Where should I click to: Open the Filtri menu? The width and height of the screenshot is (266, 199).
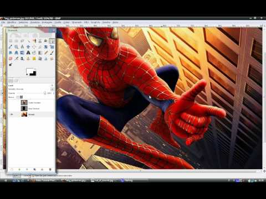coord(86,22)
